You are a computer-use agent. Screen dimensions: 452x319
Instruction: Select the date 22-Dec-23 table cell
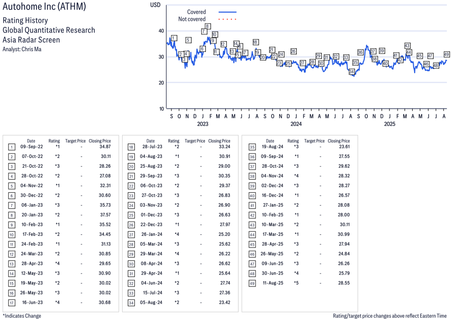pos(151,224)
